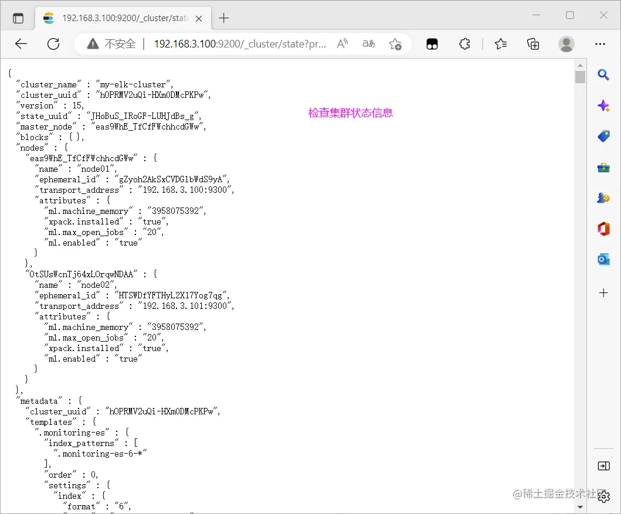Focus the address bar URL field
621x514 pixels.
point(240,44)
